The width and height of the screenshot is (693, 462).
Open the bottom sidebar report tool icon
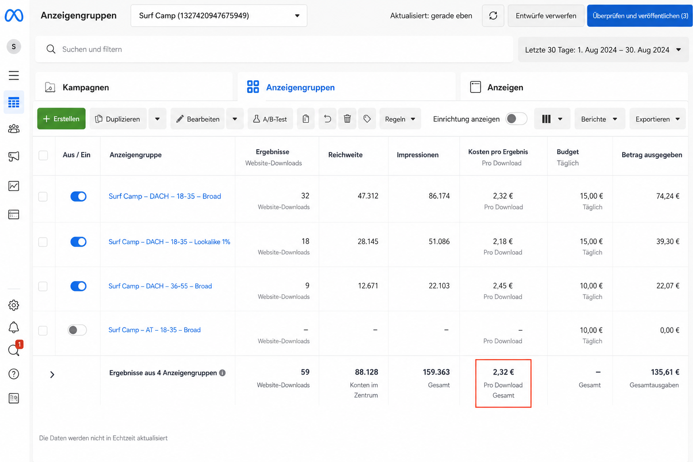(x=14, y=398)
